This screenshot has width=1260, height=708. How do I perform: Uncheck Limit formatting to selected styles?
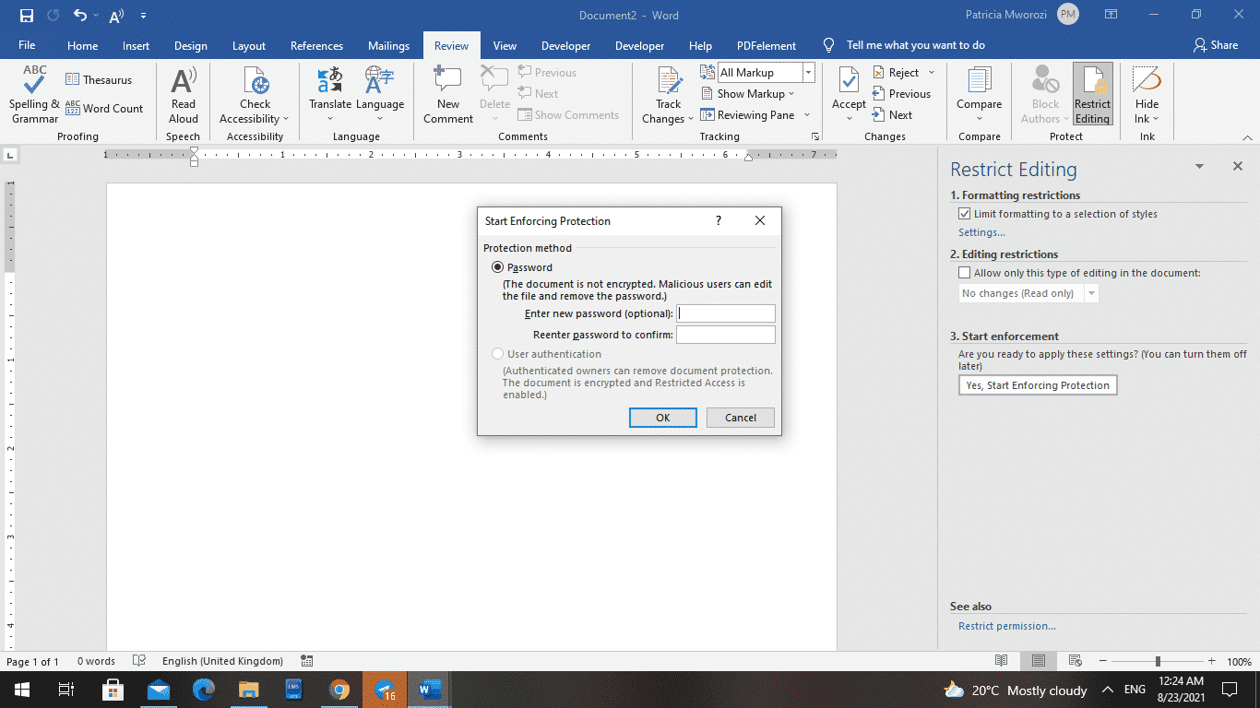coord(964,213)
